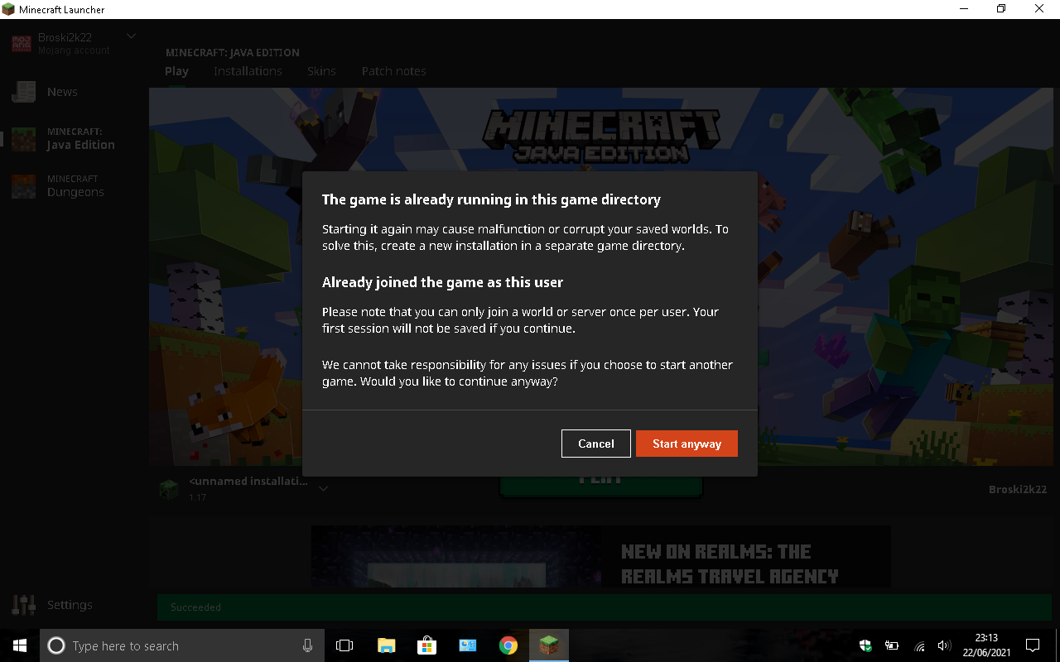Open Google Chrome from taskbar
This screenshot has height=662, width=1060.
508,645
